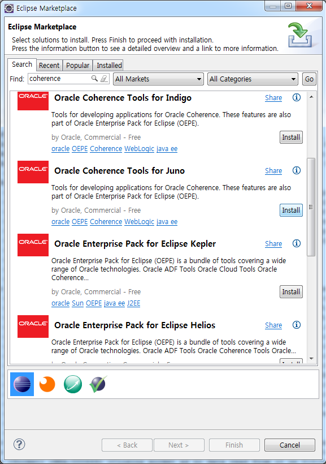Click the help question mark icon
This screenshot has height=464, width=326.
point(19,444)
